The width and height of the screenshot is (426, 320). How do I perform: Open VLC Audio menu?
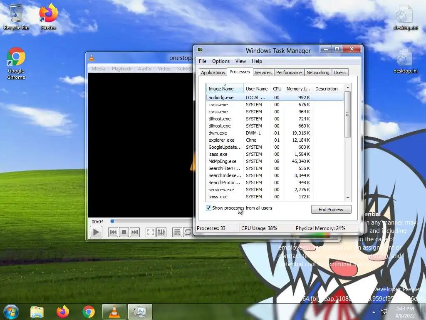pos(144,69)
